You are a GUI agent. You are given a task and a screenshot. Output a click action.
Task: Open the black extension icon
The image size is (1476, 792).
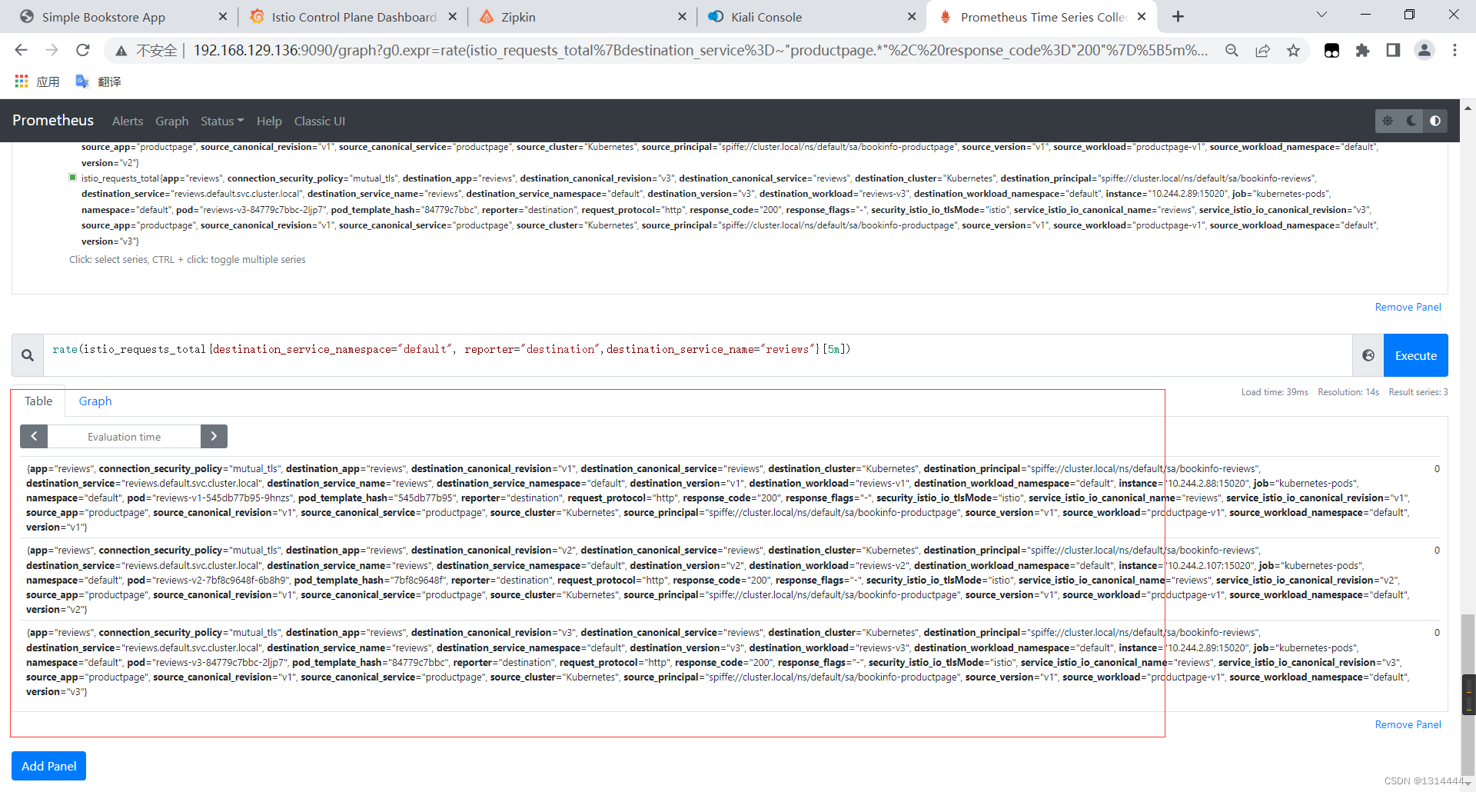[1332, 51]
